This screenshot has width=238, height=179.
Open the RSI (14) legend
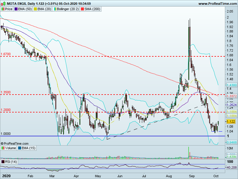[9, 162]
